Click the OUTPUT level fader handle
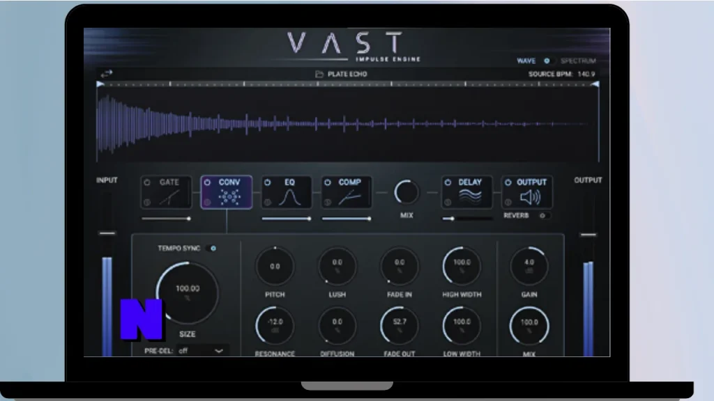This screenshot has width=714, height=401. click(588, 235)
